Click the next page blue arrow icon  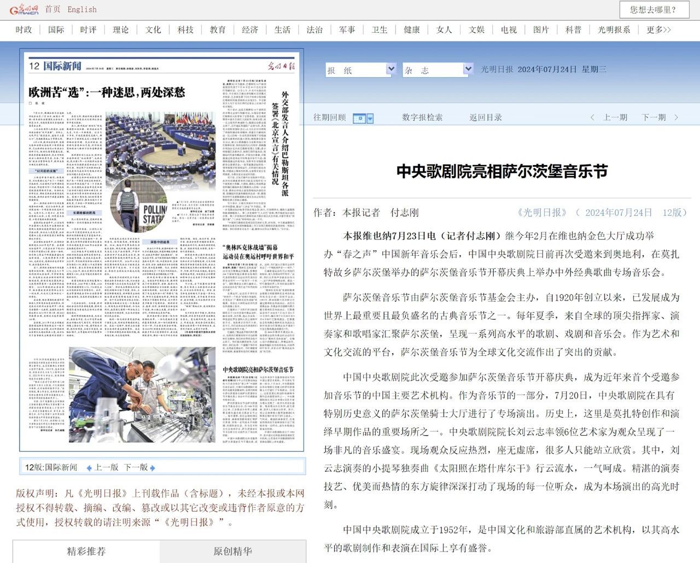(x=153, y=468)
